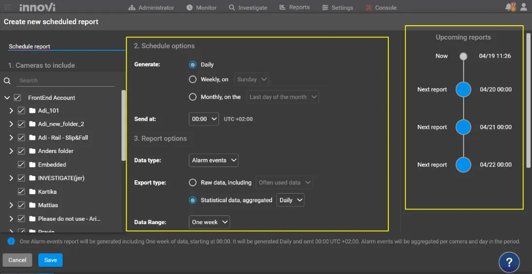532x274 pixels.
Task: Expand the Adi - Rail - Slip&Fall folder
Action: coord(11,137)
